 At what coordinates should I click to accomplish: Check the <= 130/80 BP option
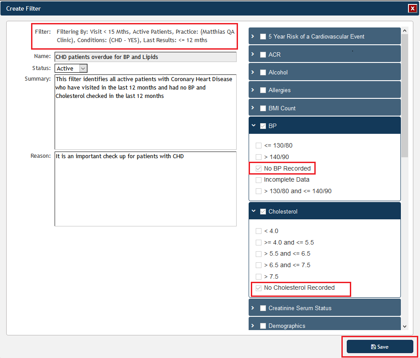(258, 145)
